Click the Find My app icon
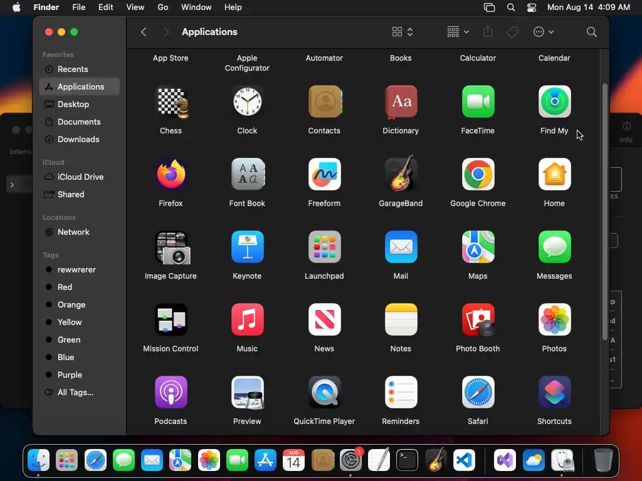Viewport: 642px width, 481px height. (554, 102)
